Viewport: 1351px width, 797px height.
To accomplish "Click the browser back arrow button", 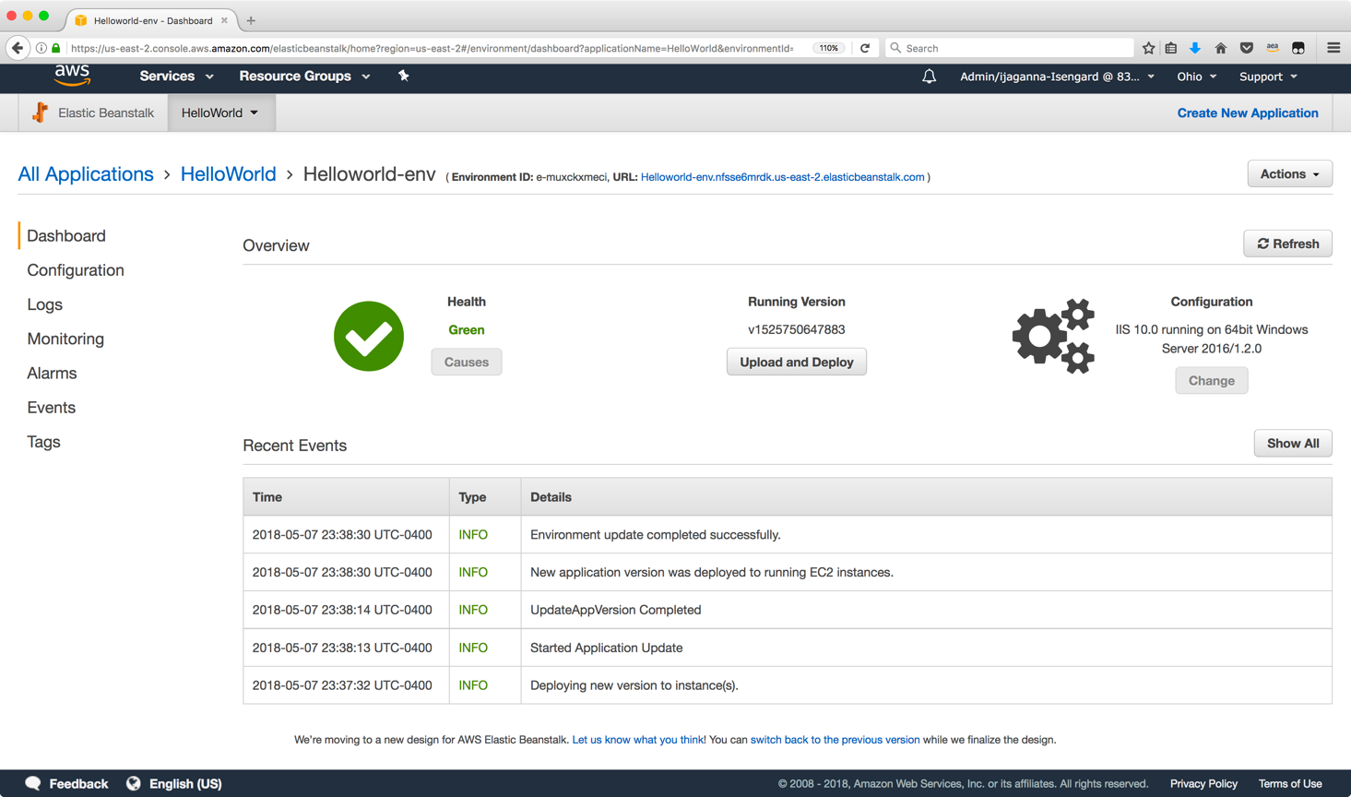I will coord(18,48).
